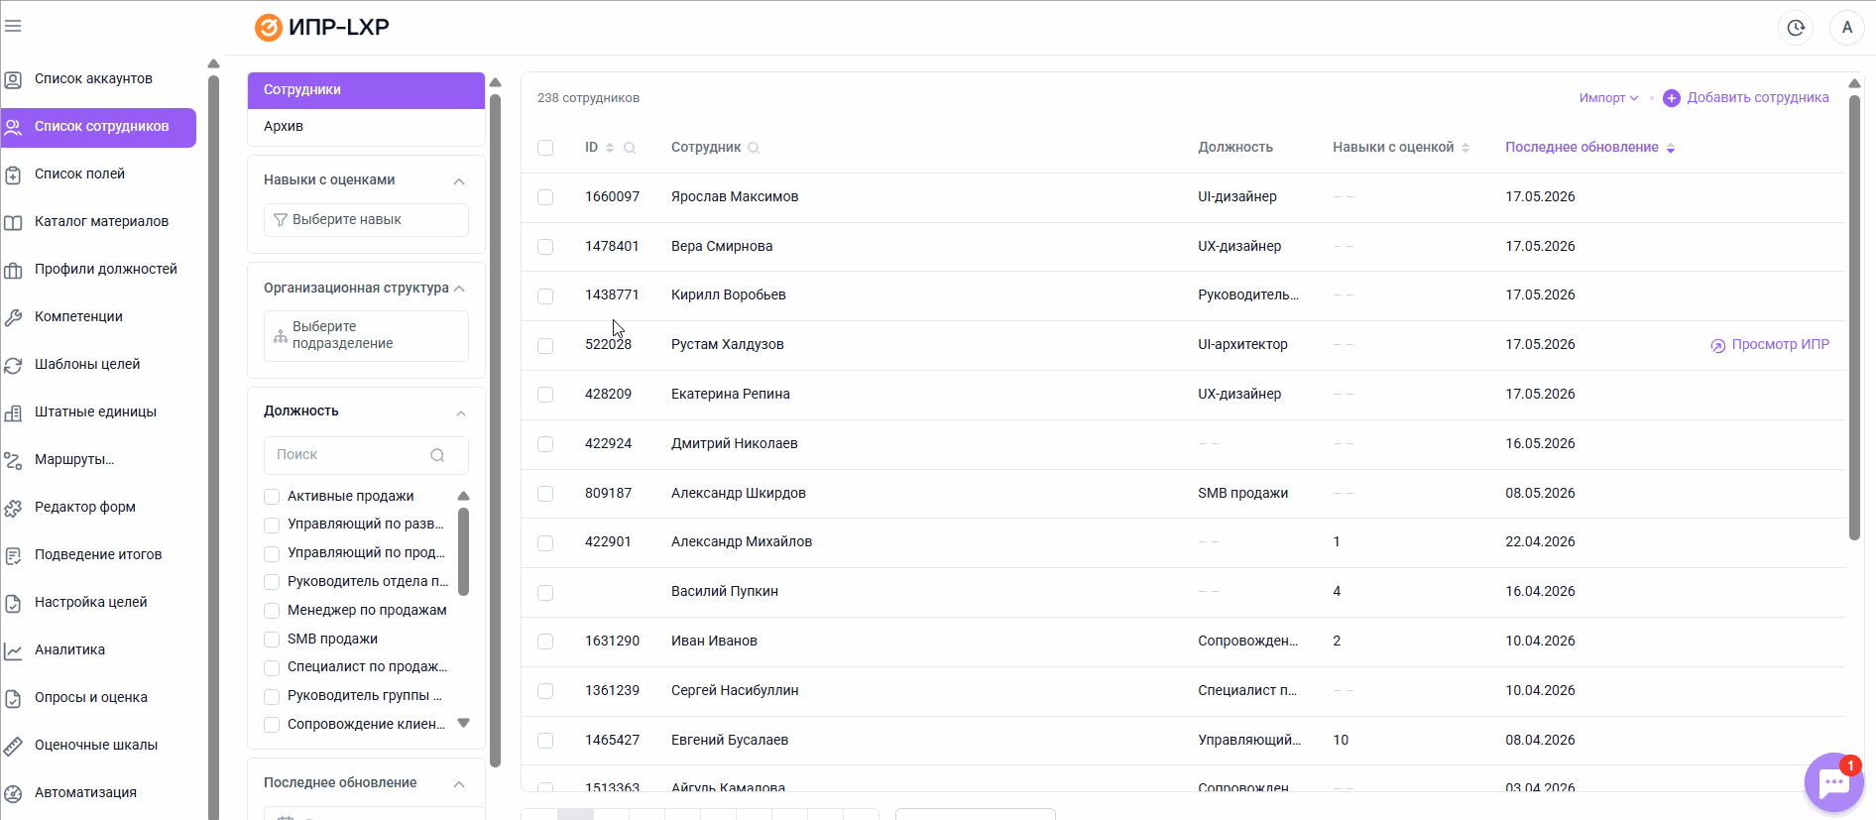
Task: Open Каталог материалов in sidebar menu
Action: [101, 222]
